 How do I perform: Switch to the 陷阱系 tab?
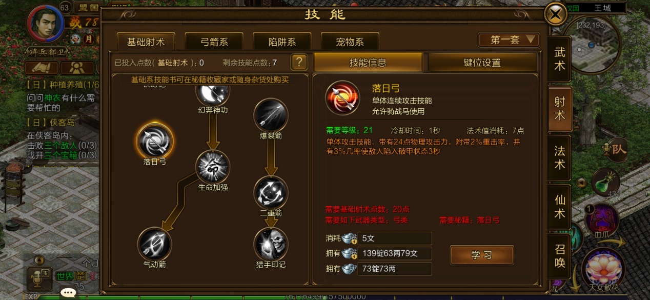282,42
